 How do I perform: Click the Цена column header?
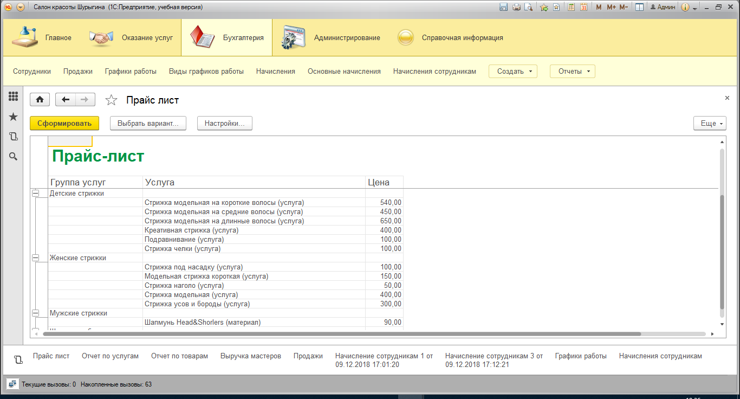(x=384, y=182)
